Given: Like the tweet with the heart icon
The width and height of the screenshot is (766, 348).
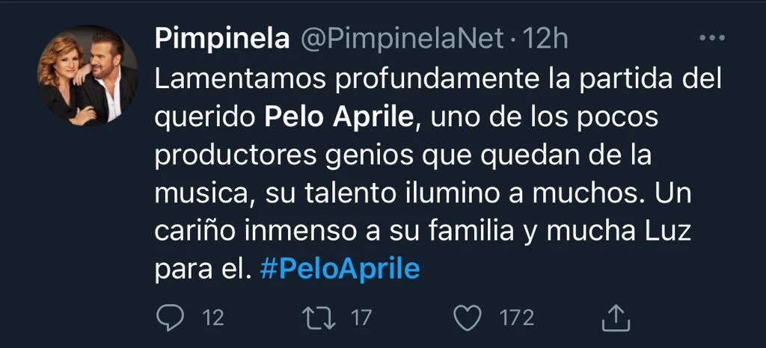Looking at the screenshot, I should tap(468, 318).
